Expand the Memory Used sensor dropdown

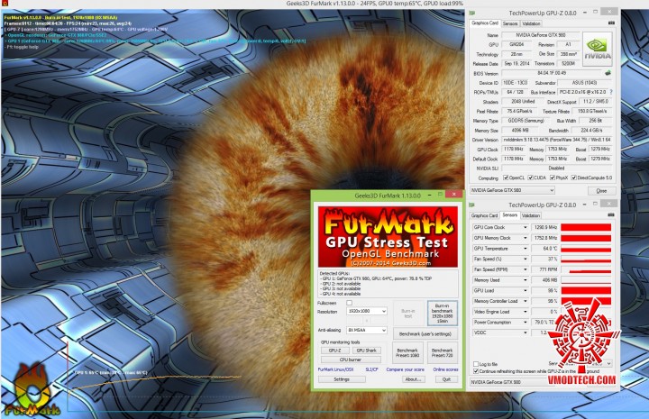pos(526,280)
